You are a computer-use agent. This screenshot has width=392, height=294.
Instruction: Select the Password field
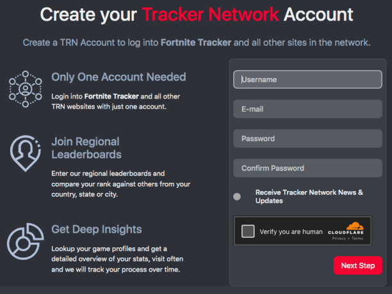[x=307, y=139]
